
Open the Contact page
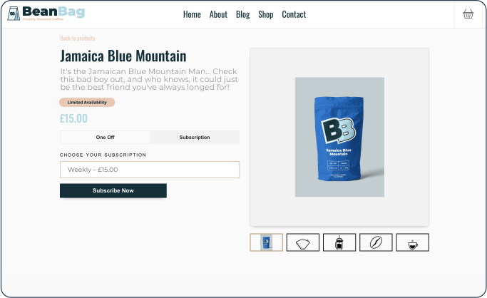294,14
